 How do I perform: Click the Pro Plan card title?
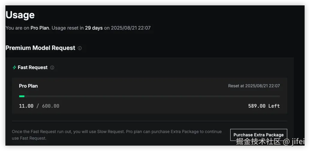(28, 86)
